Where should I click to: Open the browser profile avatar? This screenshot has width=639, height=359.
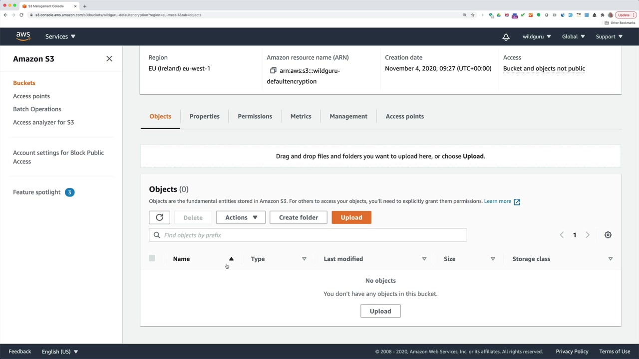click(610, 15)
